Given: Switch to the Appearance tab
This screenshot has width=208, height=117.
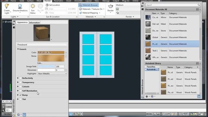Looking at the screenshot, I should pos(22,22).
